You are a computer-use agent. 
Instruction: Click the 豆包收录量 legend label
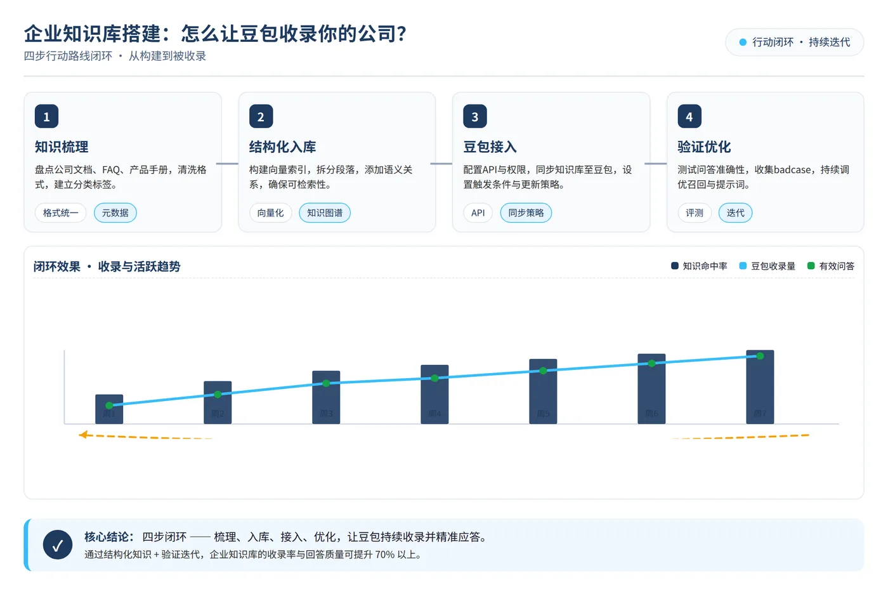[773, 266]
